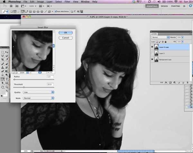193x153 pixels.
Task: Click the Threshold slider handle
Action: pos(23,87)
